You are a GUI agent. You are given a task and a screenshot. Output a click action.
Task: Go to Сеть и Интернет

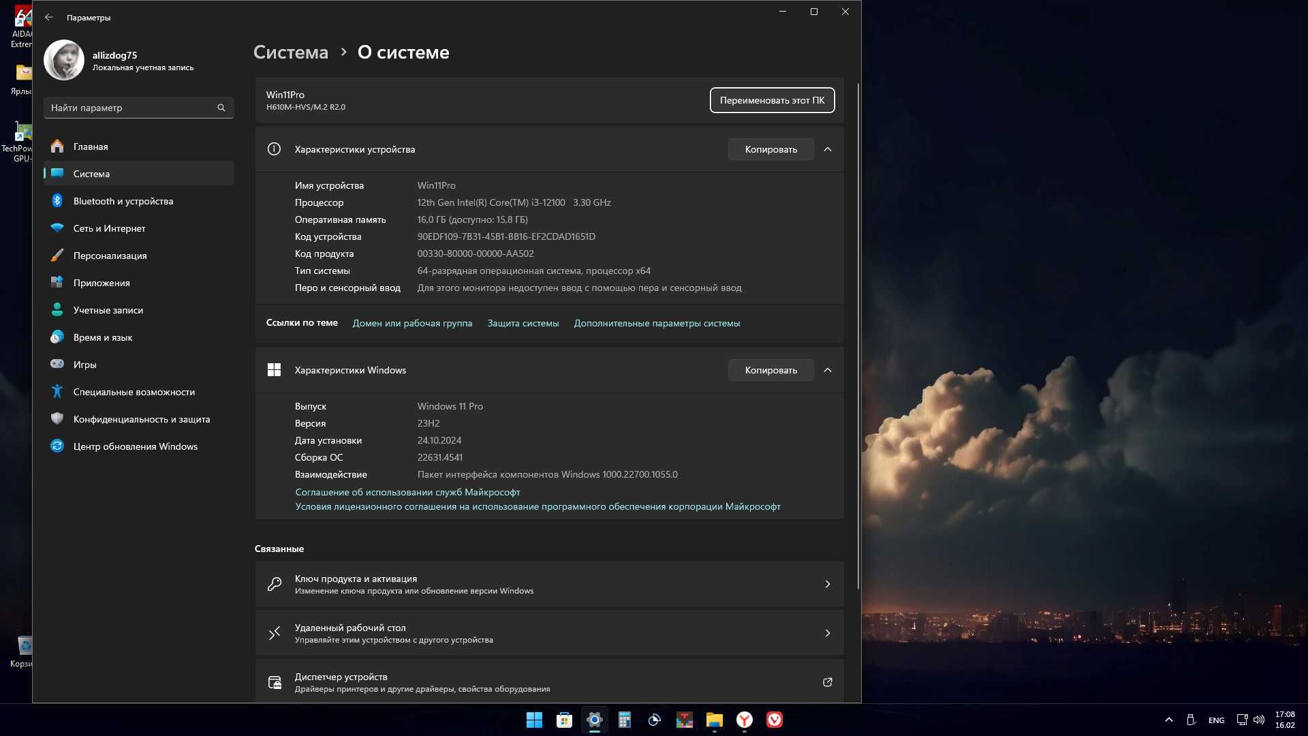[x=139, y=228]
